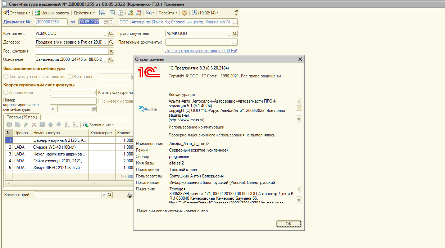Click the Гос. контракт input field
This screenshot has width=445, height=248.
pyautogui.click(x=72, y=51)
